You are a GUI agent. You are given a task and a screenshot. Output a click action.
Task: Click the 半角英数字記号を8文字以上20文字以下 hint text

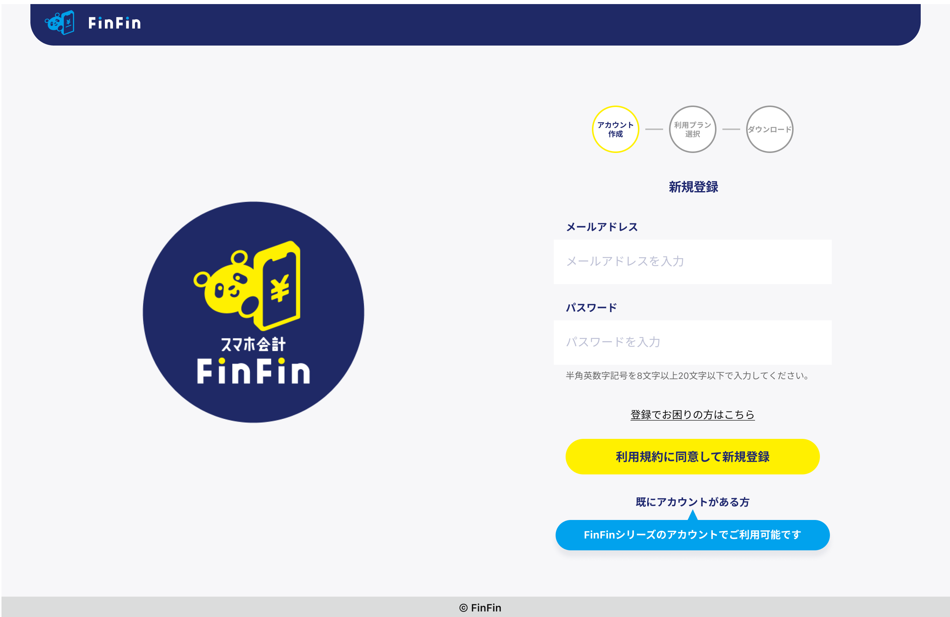click(x=687, y=376)
